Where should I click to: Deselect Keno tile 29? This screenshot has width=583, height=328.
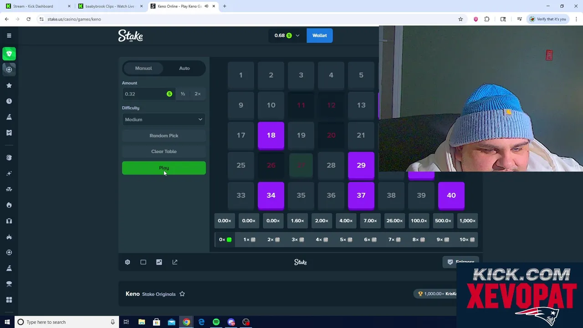click(361, 165)
